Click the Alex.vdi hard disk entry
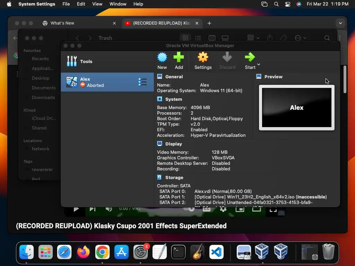355x266 pixels. tap(223, 191)
